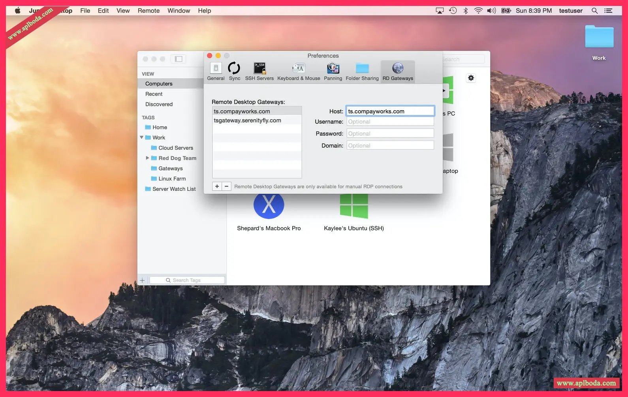Viewport: 628px width, 397px height.
Task: Remove the selected gateway with minus button
Action: click(x=226, y=186)
